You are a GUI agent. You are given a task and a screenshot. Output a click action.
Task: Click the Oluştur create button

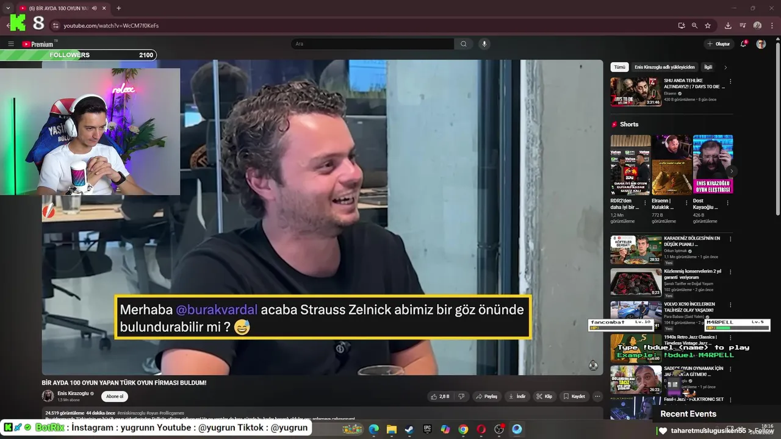click(718, 44)
